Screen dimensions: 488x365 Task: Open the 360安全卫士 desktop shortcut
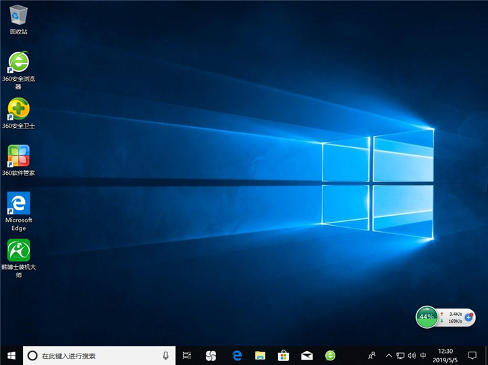[18, 109]
